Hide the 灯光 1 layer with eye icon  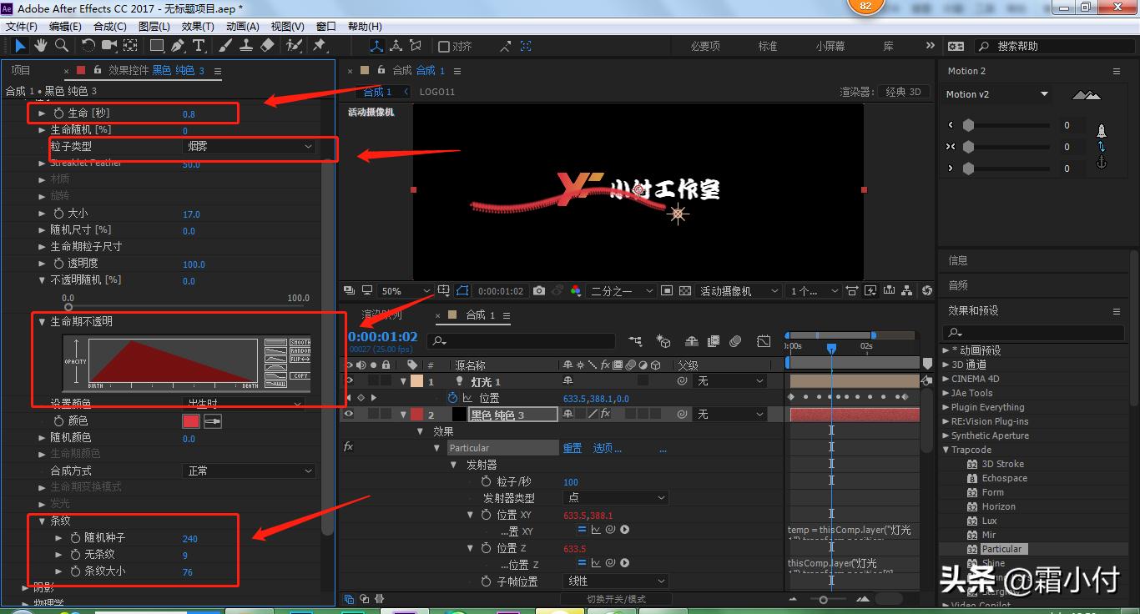click(x=349, y=381)
